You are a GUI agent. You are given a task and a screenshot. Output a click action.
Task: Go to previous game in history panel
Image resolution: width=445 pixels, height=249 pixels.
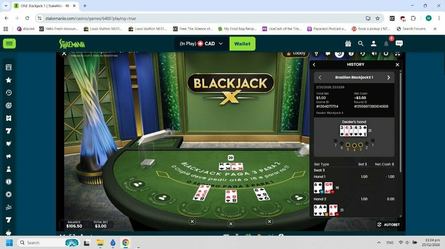click(x=320, y=77)
